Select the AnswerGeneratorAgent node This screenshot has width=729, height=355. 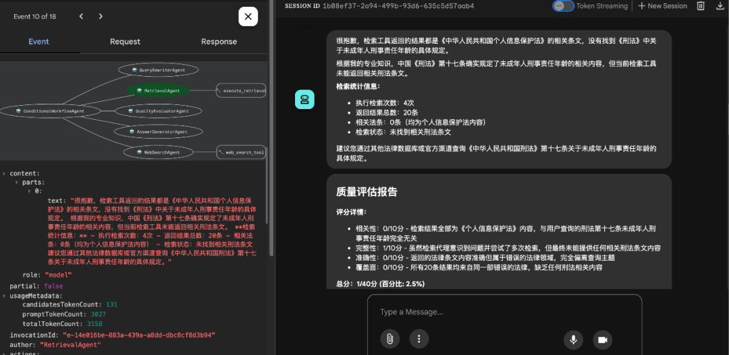pos(159,132)
